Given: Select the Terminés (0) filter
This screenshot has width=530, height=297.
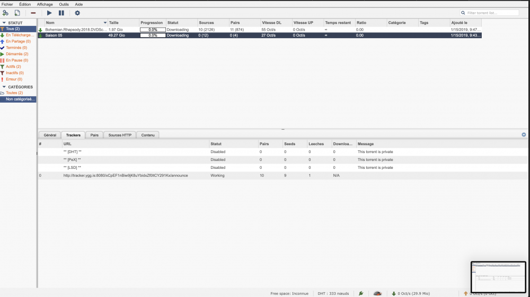Looking at the screenshot, I should 18,48.
